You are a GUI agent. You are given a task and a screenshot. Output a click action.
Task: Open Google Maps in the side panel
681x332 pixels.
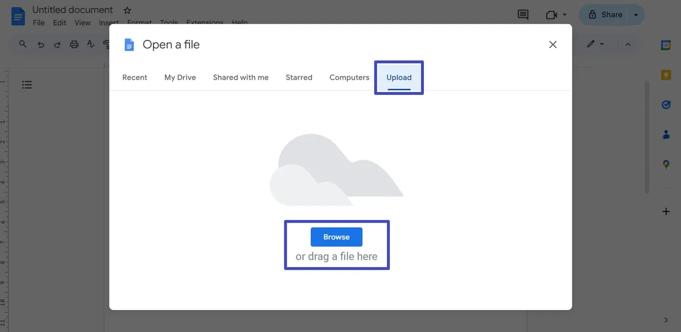point(666,164)
